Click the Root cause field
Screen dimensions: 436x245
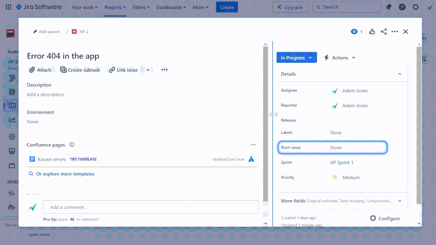[x=333, y=147]
